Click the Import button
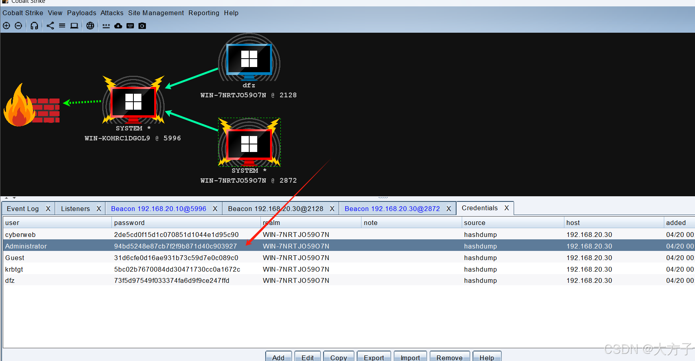This screenshot has height=361, width=695. click(410, 357)
